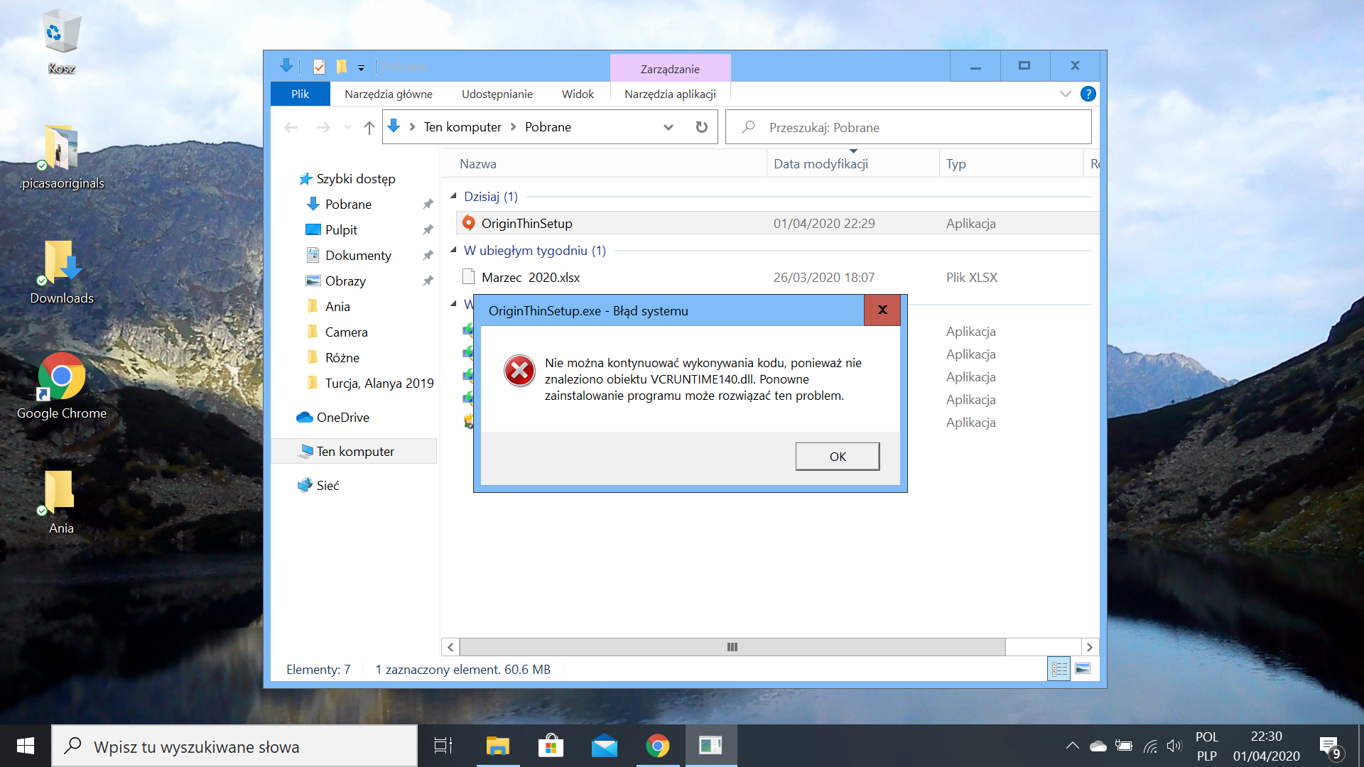Collapse the W ubiegłym tygodniu group
1364x767 pixels.
453,250
